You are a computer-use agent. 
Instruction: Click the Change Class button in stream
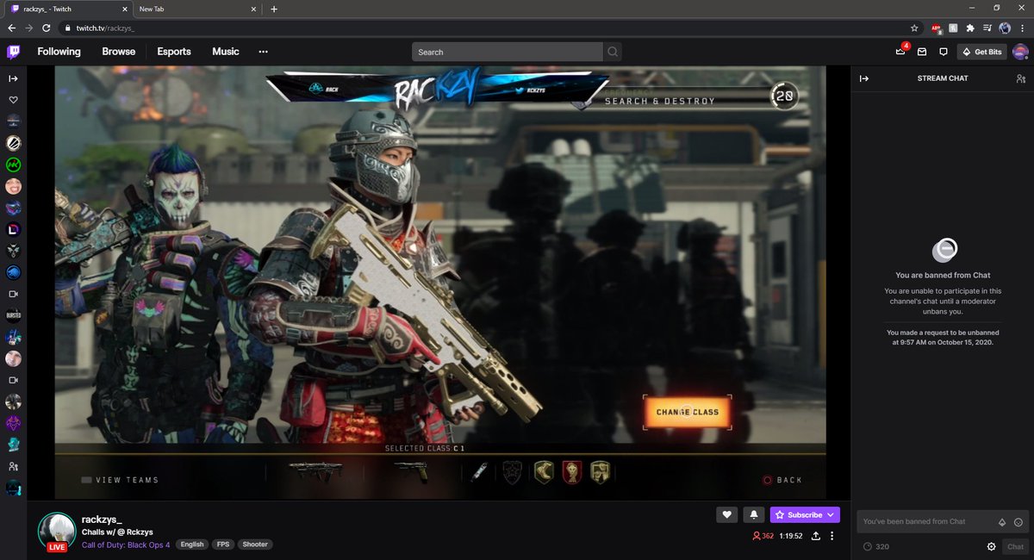coord(687,412)
